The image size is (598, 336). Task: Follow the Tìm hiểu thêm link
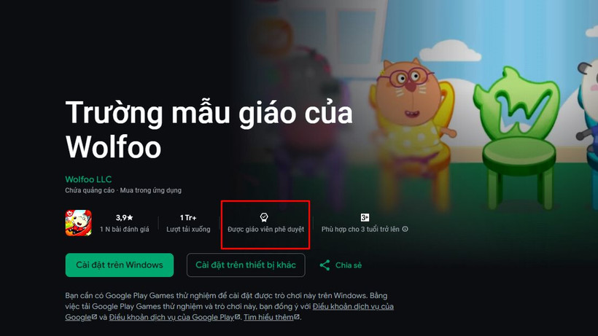(268, 317)
